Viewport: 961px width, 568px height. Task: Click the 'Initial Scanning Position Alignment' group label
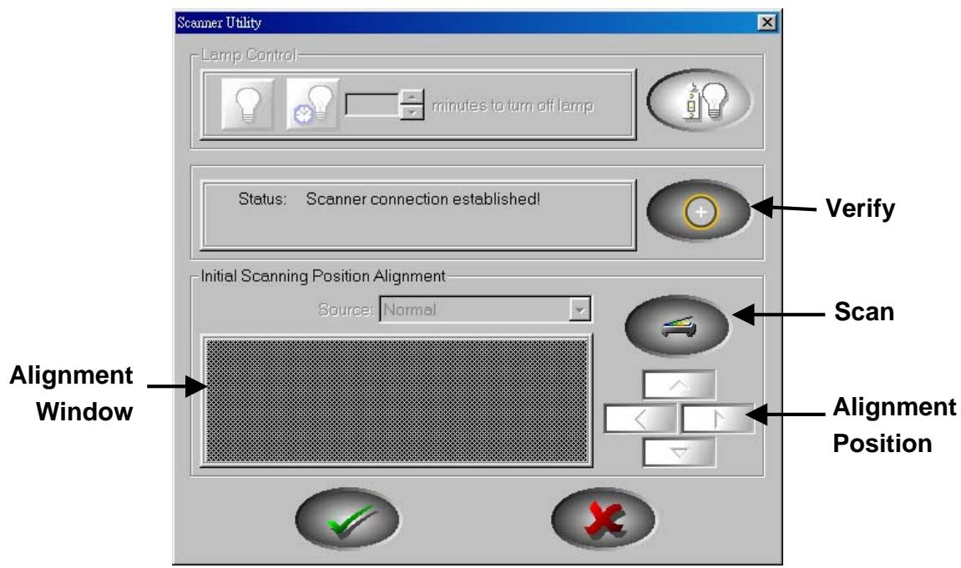pyautogui.click(x=323, y=276)
